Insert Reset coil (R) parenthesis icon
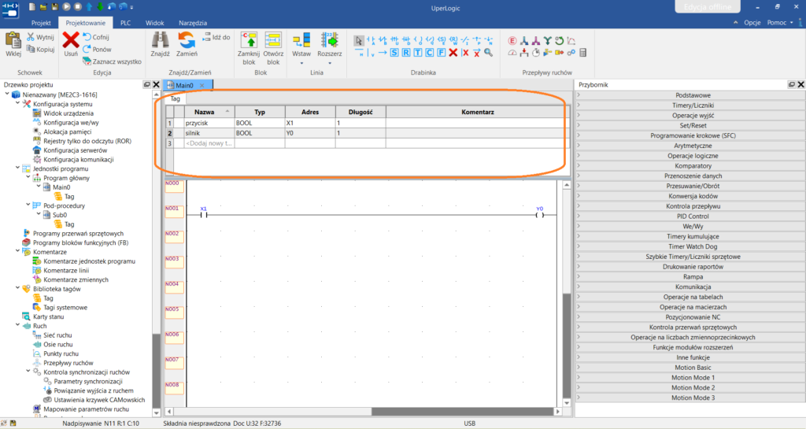 point(453,40)
